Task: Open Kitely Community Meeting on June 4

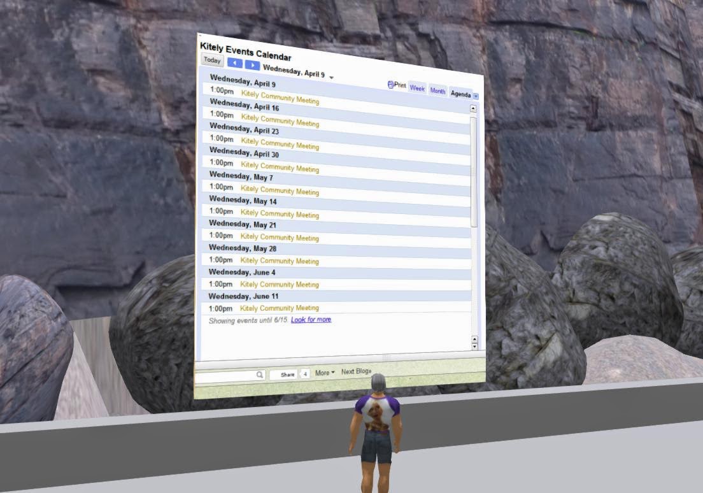Action: click(x=280, y=285)
